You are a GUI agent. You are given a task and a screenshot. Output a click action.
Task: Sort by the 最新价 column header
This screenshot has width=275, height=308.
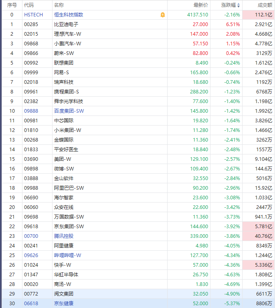click(200, 5)
